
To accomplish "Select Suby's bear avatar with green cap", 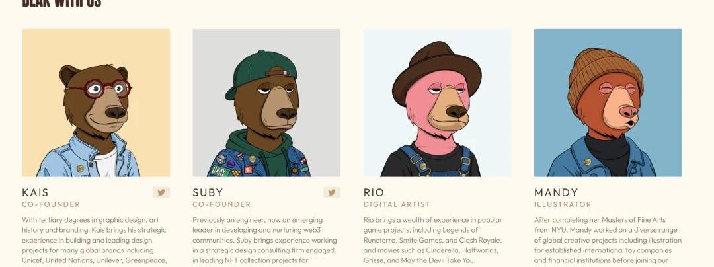I will 266,103.
